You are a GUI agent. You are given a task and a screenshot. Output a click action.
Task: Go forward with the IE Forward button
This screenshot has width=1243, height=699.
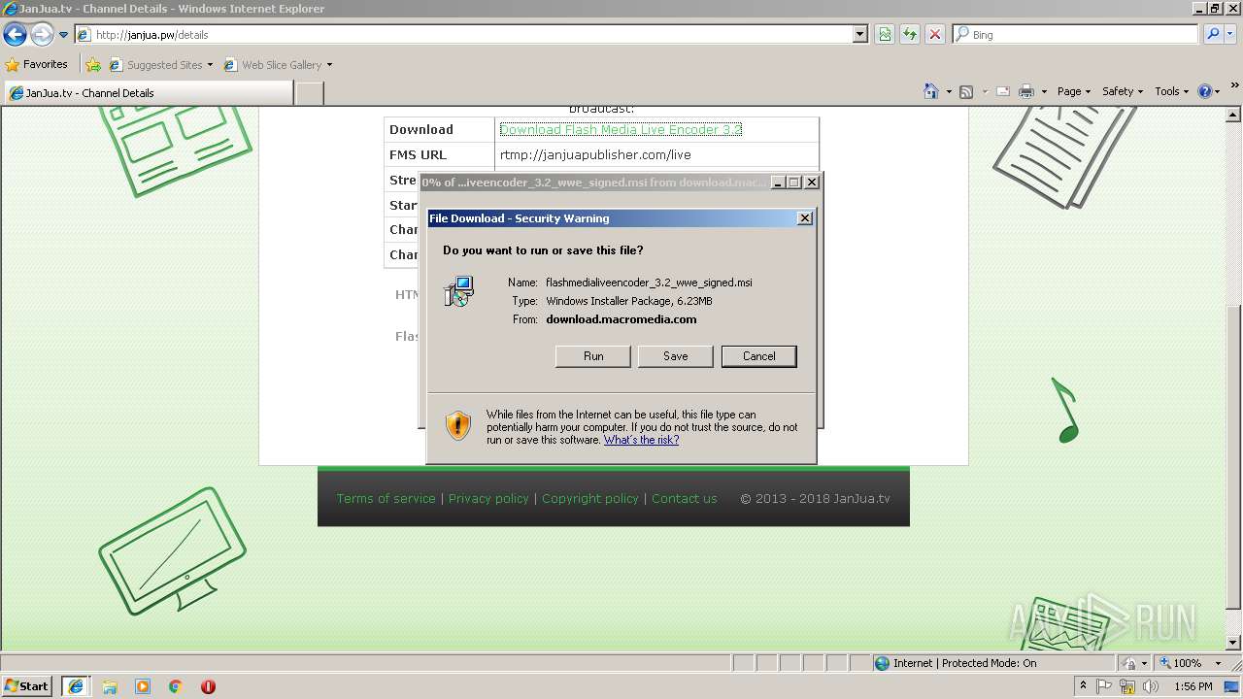coord(42,35)
